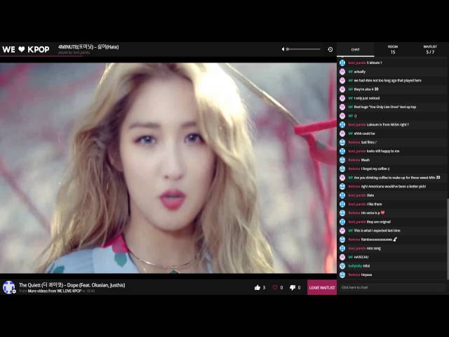Click avatar beside 'Heyaaa' message

coord(342,275)
